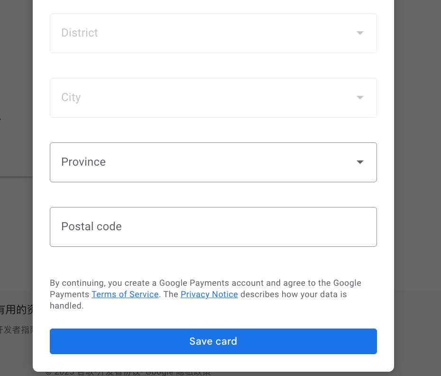Open the City combo box
Viewport: 441px width, 376px height.
click(213, 98)
